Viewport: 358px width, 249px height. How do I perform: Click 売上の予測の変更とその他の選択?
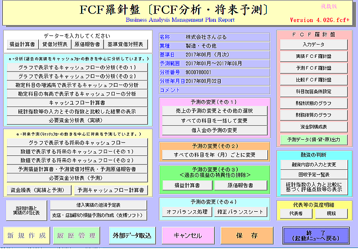point(215,111)
